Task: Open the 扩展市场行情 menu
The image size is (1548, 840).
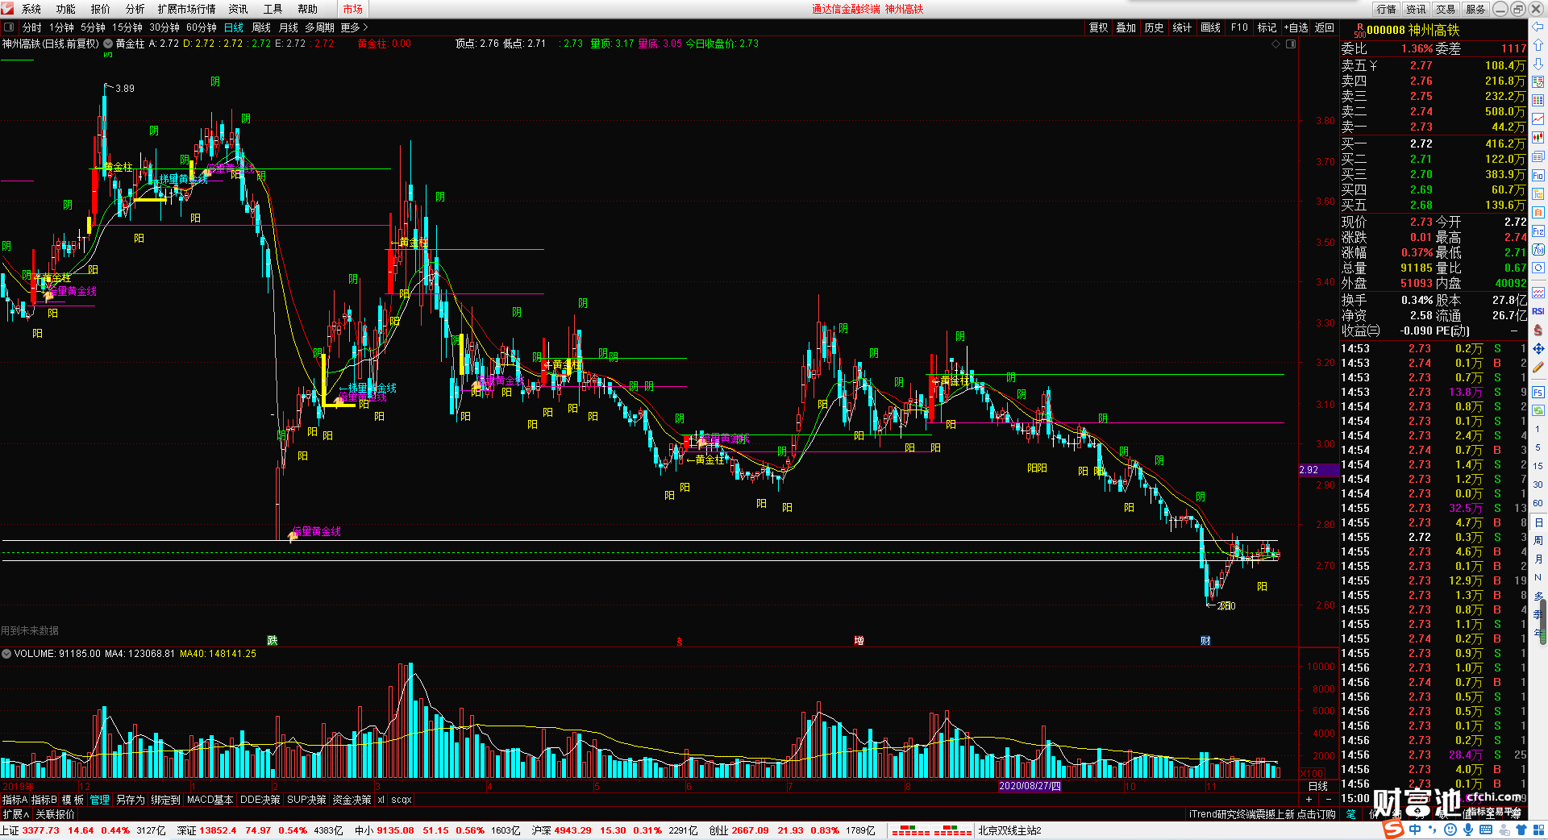Action: (187, 9)
